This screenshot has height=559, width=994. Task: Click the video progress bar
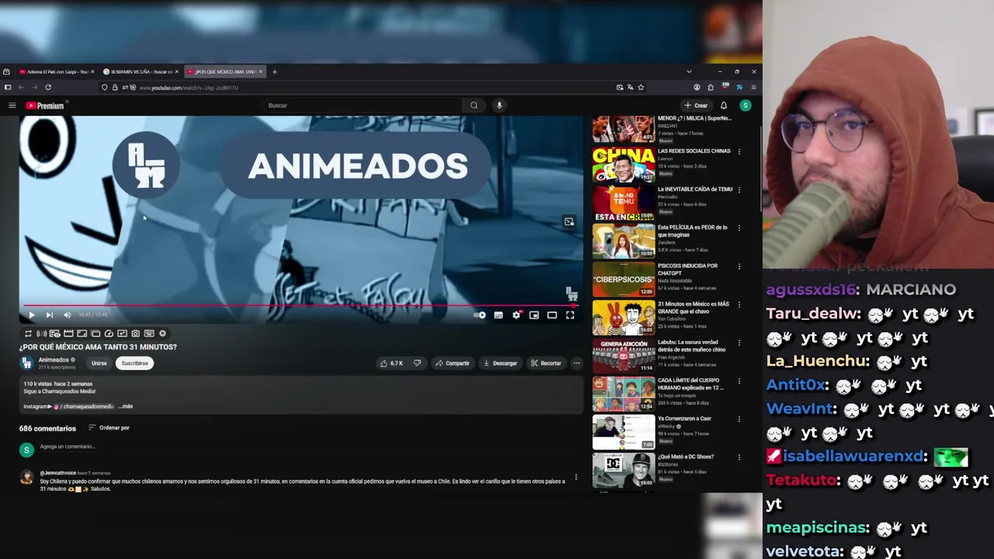click(301, 306)
